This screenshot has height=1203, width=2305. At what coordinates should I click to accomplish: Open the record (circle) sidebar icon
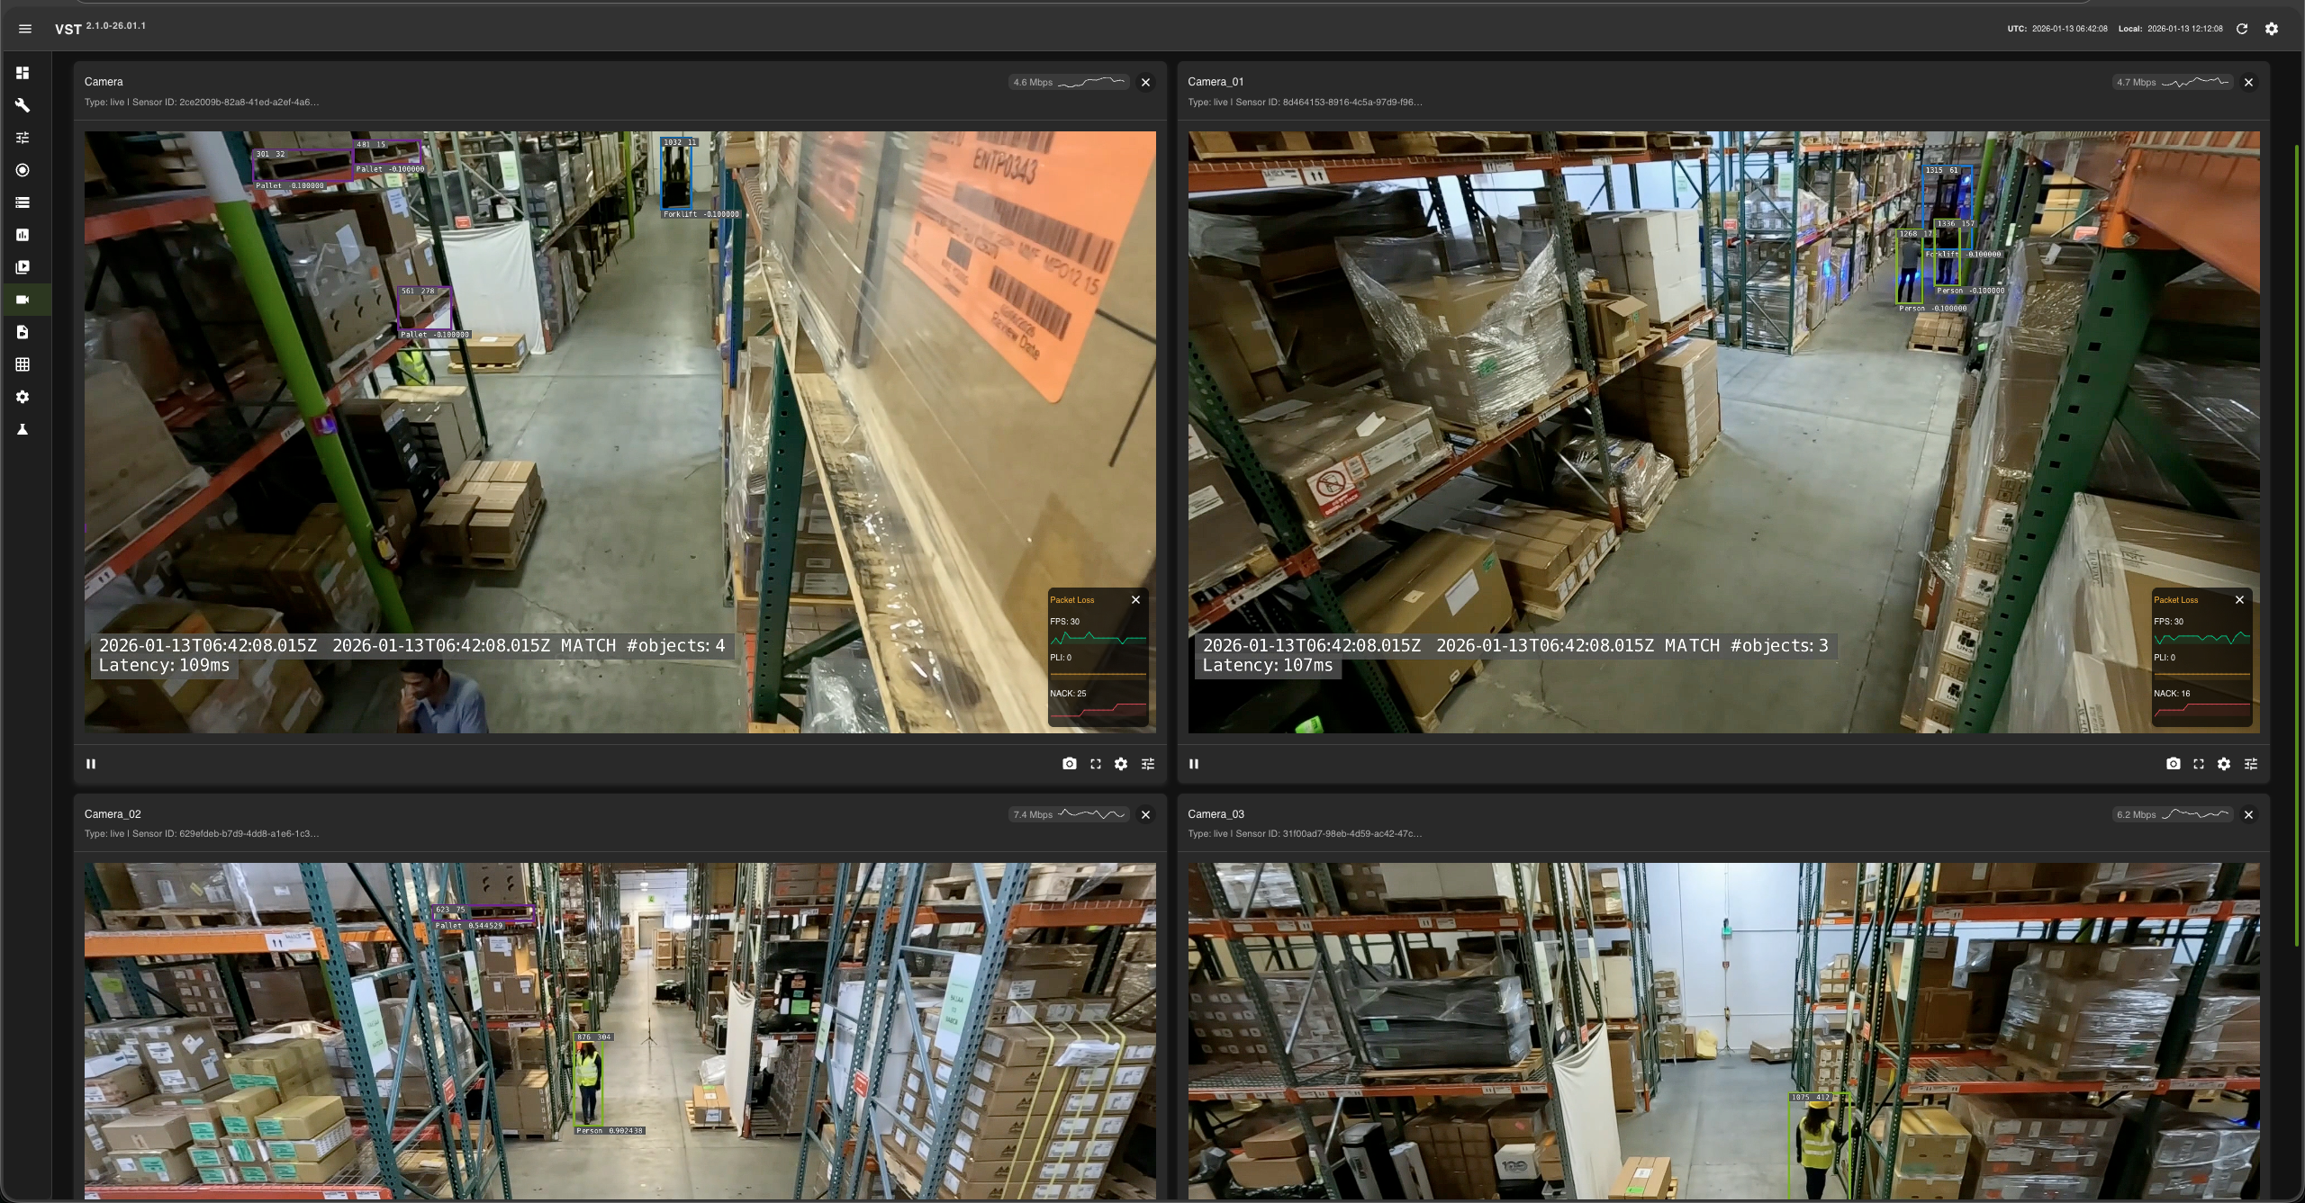click(23, 170)
